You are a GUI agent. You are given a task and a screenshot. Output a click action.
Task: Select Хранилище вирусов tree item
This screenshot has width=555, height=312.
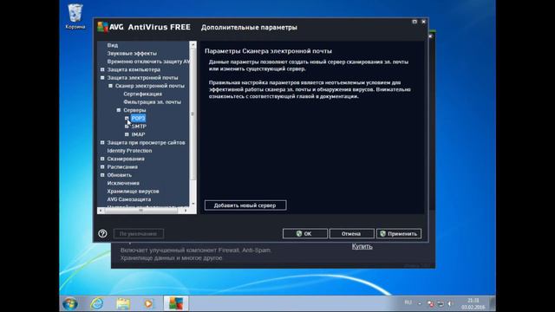coord(133,192)
